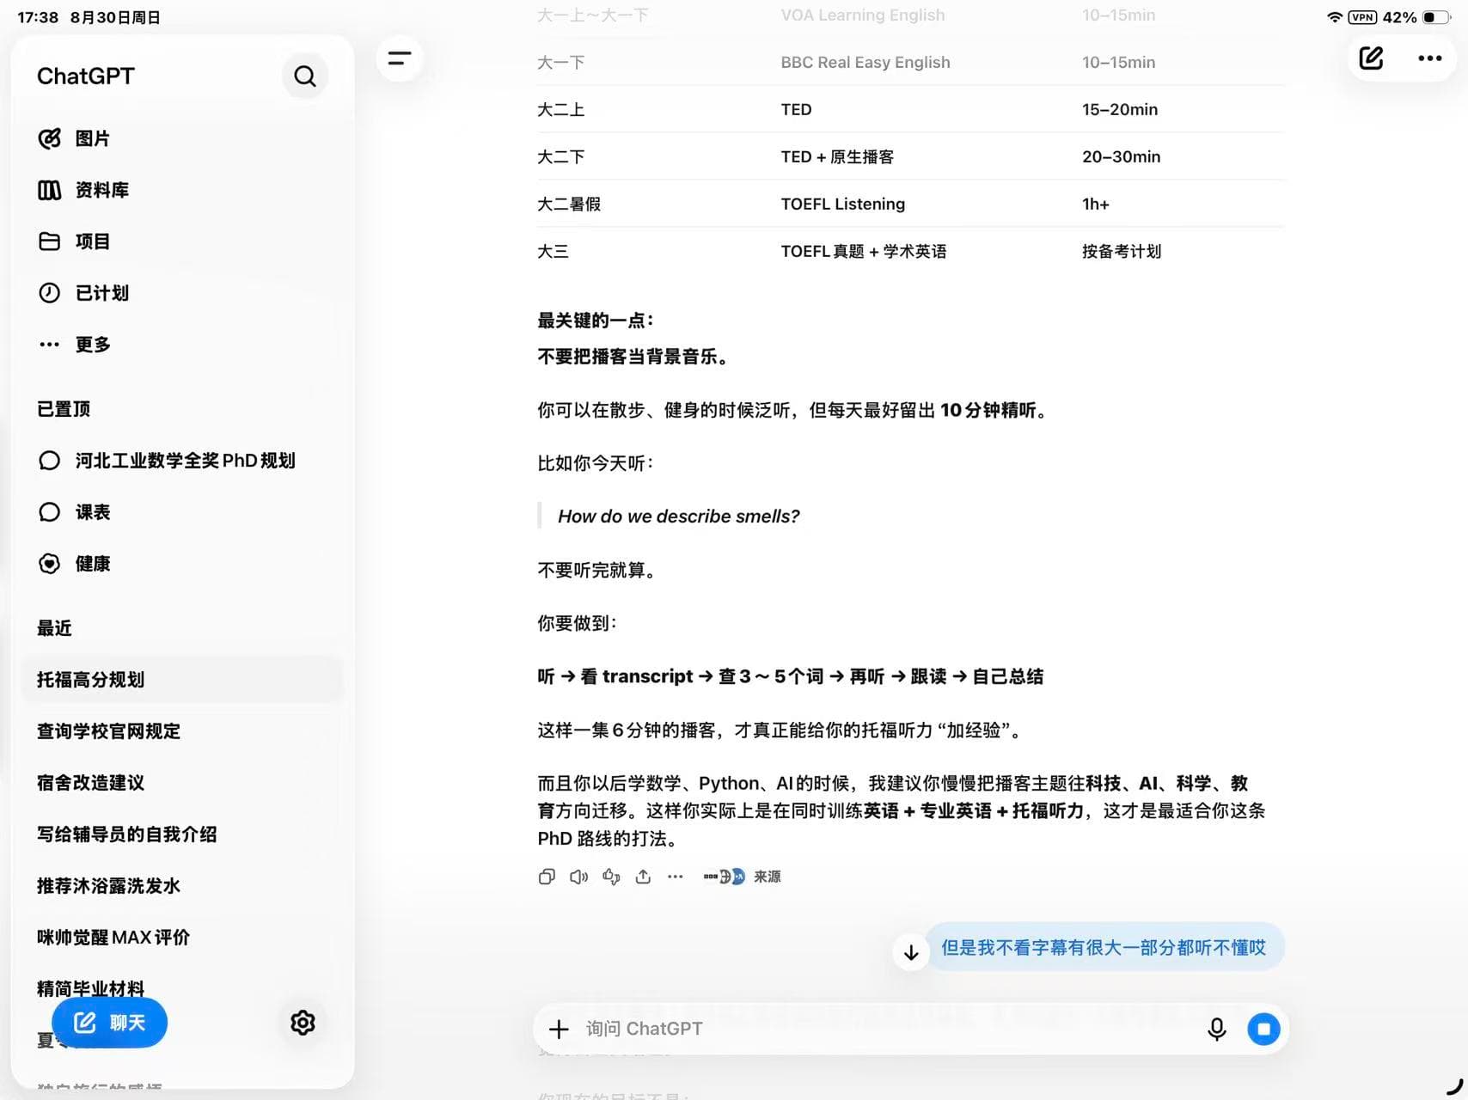
Task: Open recent chat 写给辅导员的自我介绍
Action: click(126, 834)
